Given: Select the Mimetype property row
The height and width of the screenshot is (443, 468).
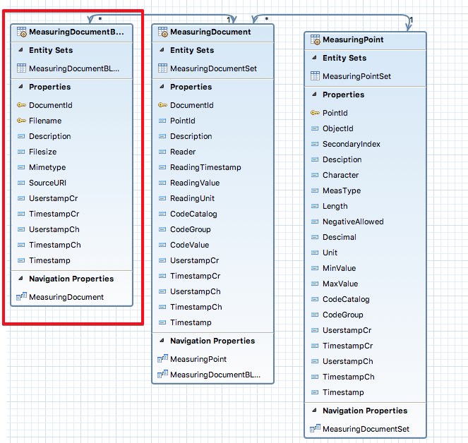Looking at the screenshot, I should click(x=47, y=167).
